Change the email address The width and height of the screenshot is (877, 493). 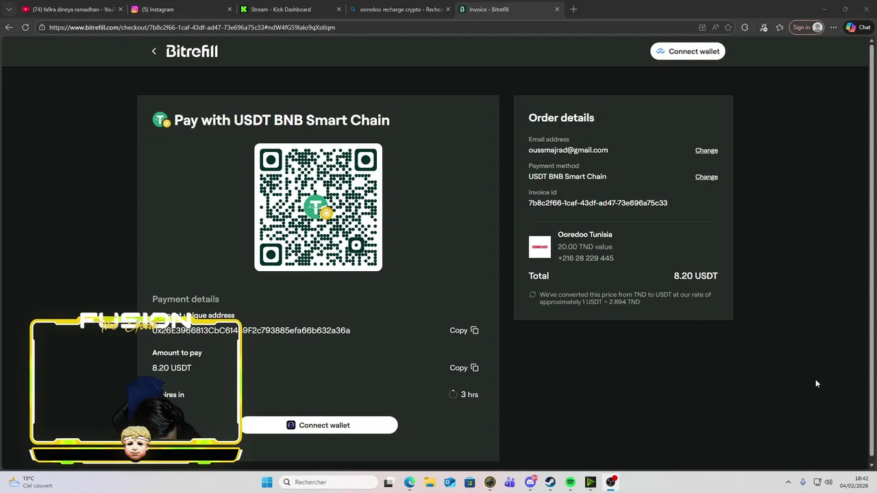click(706, 151)
